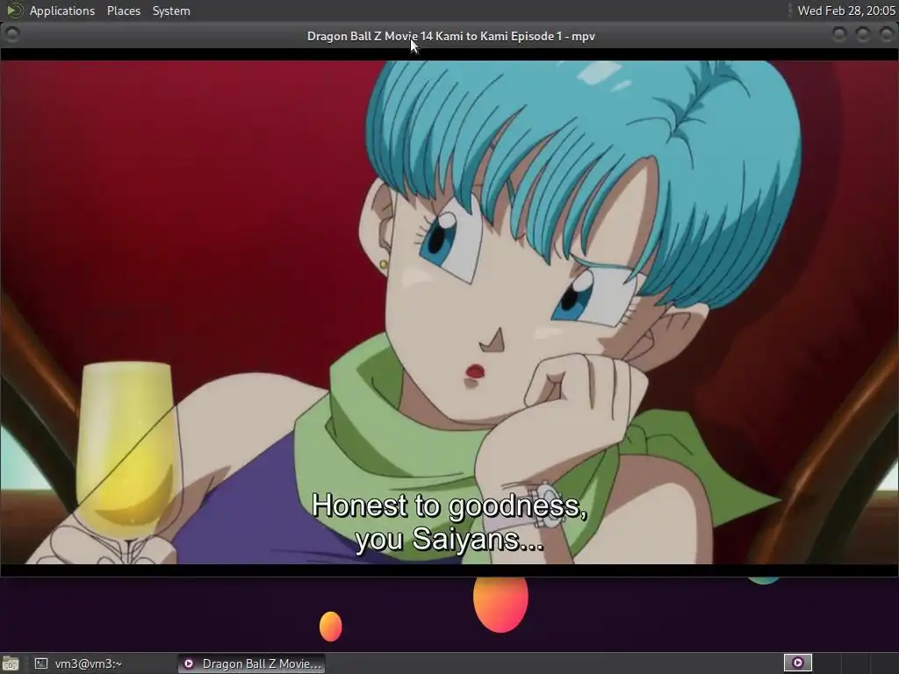
Task: Close the mpv window
Action: coord(887,34)
